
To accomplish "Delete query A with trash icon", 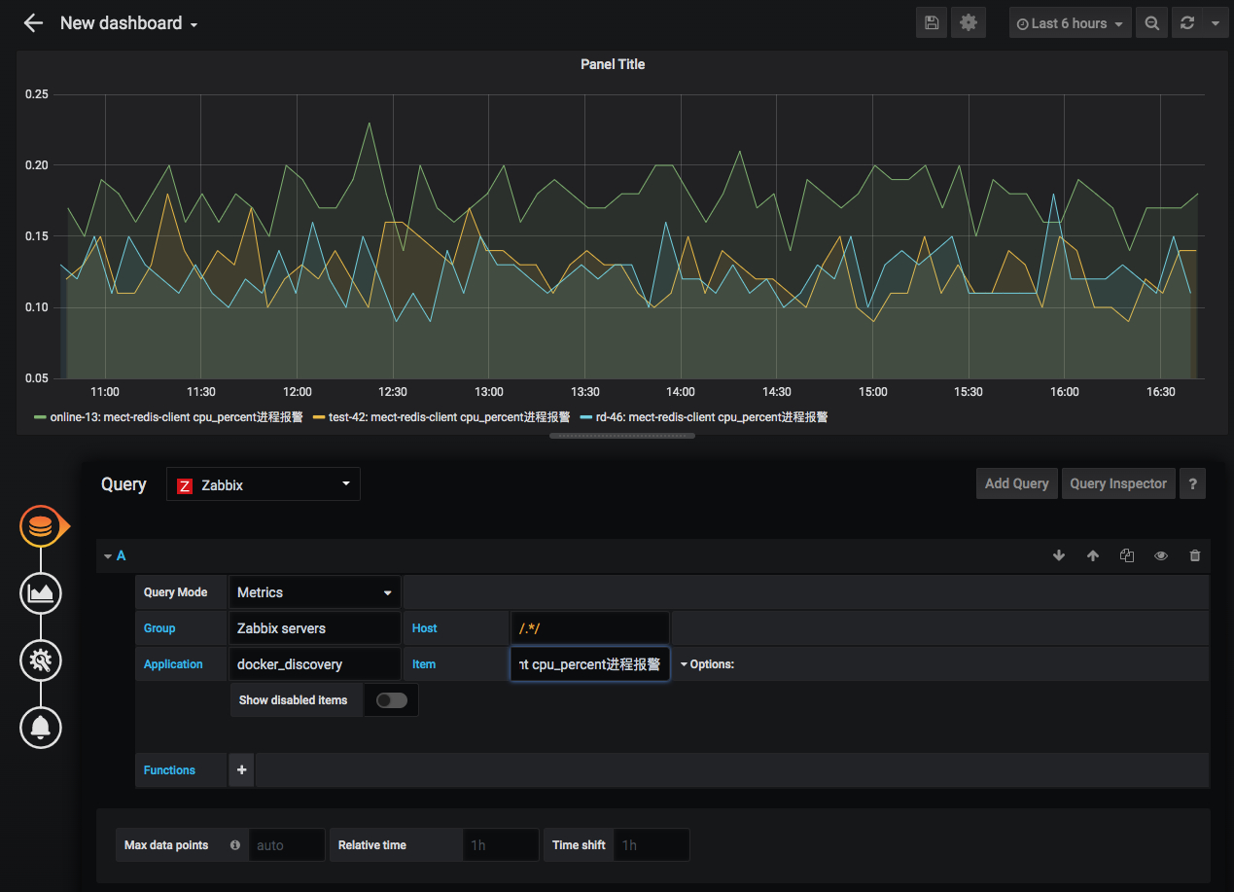I will (1195, 555).
